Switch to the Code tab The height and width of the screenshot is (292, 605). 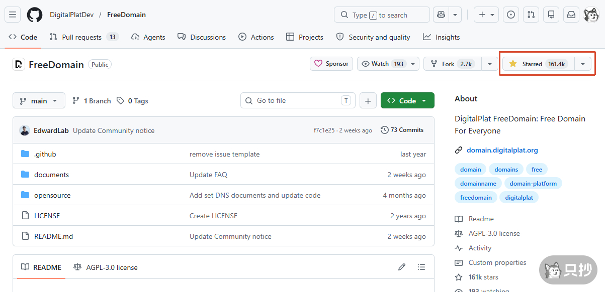(23, 37)
